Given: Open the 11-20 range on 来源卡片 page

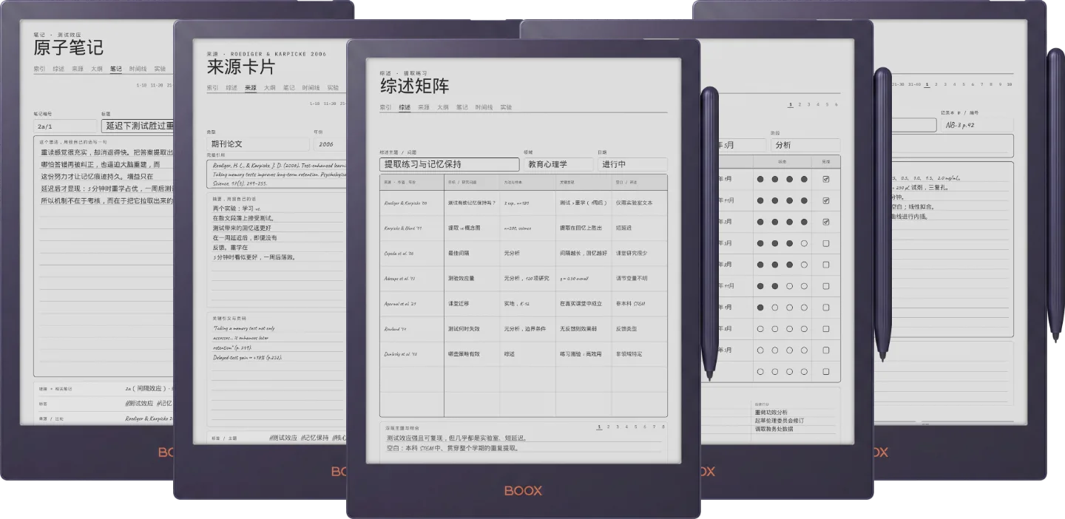Looking at the screenshot, I should point(331,104).
